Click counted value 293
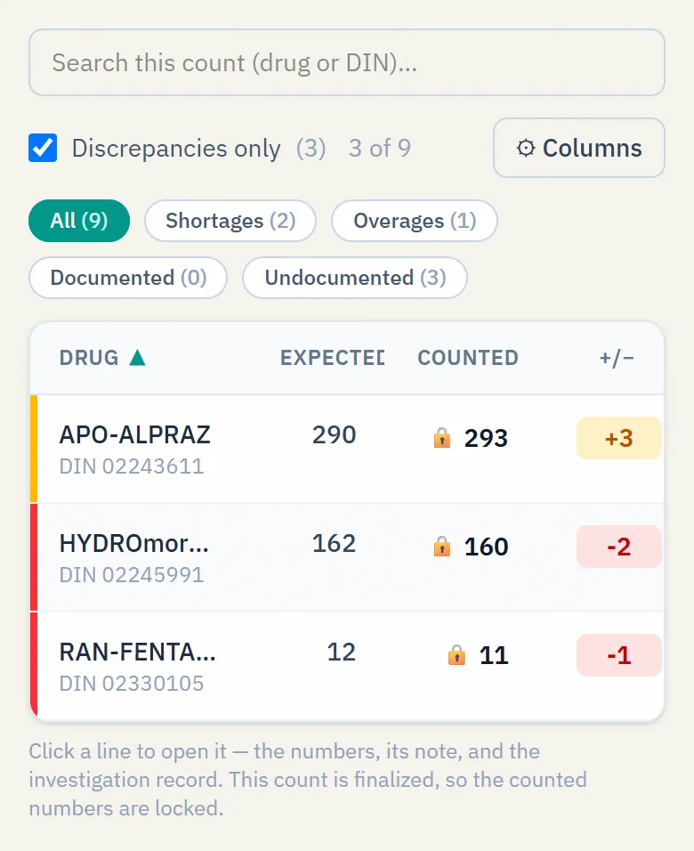Screen dimensions: 694x851 point(486,438)
